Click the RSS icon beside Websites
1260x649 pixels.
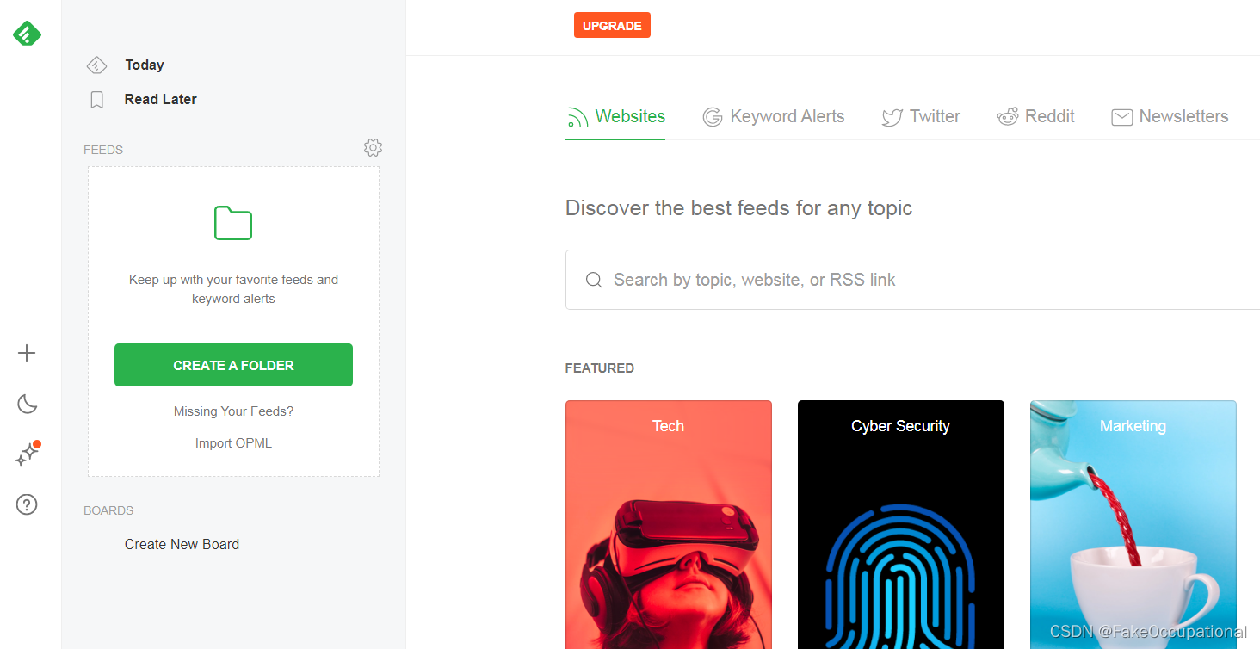(577, 117)
